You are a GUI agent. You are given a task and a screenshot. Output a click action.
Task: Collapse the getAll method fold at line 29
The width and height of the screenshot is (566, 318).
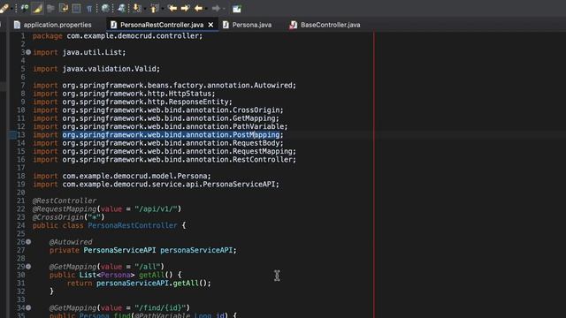(28, 267)
